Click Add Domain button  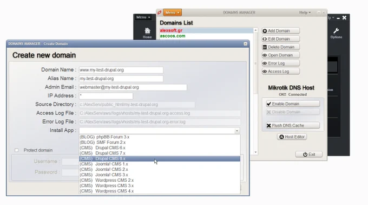click(281, 31)
